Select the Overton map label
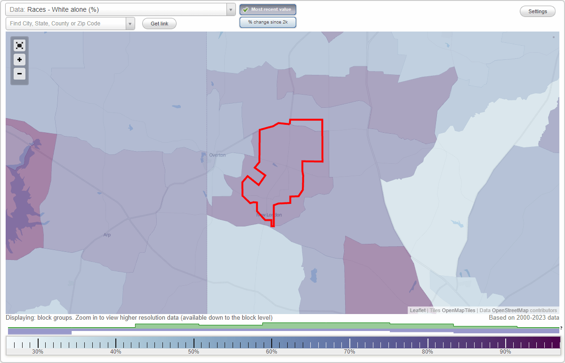Screen dimensions: 565x363 coord(217,155)
